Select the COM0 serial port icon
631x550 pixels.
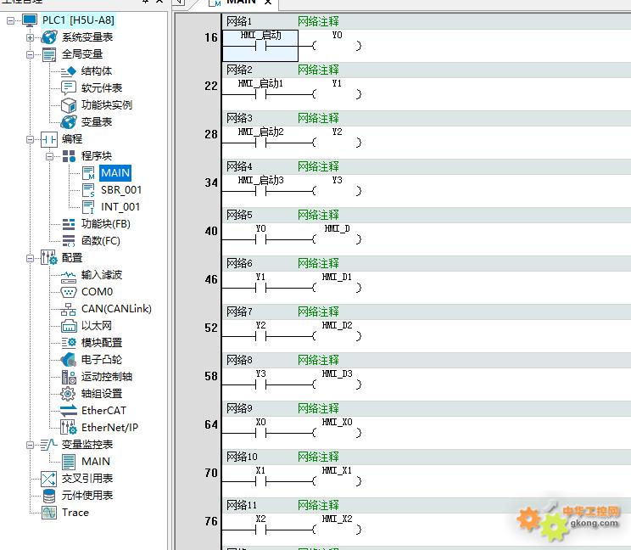69,292
